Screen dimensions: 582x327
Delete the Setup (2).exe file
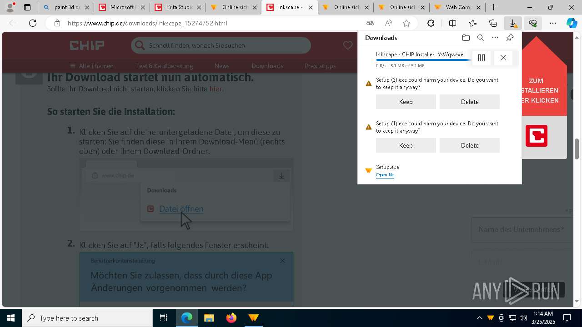(470, 102)
